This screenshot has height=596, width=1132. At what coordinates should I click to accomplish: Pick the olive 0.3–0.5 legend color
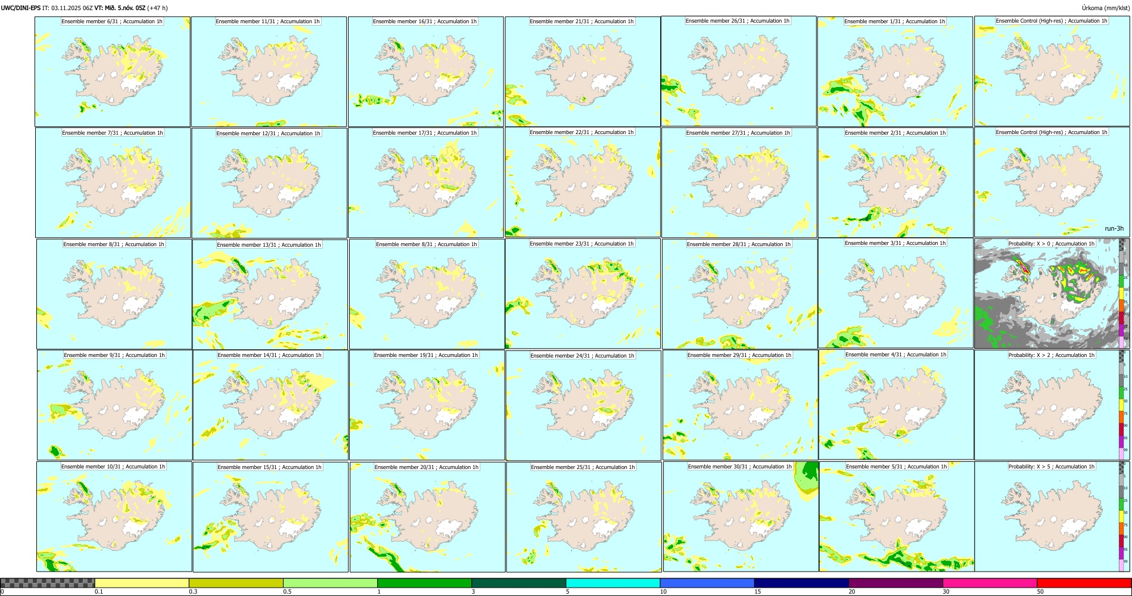236,583
